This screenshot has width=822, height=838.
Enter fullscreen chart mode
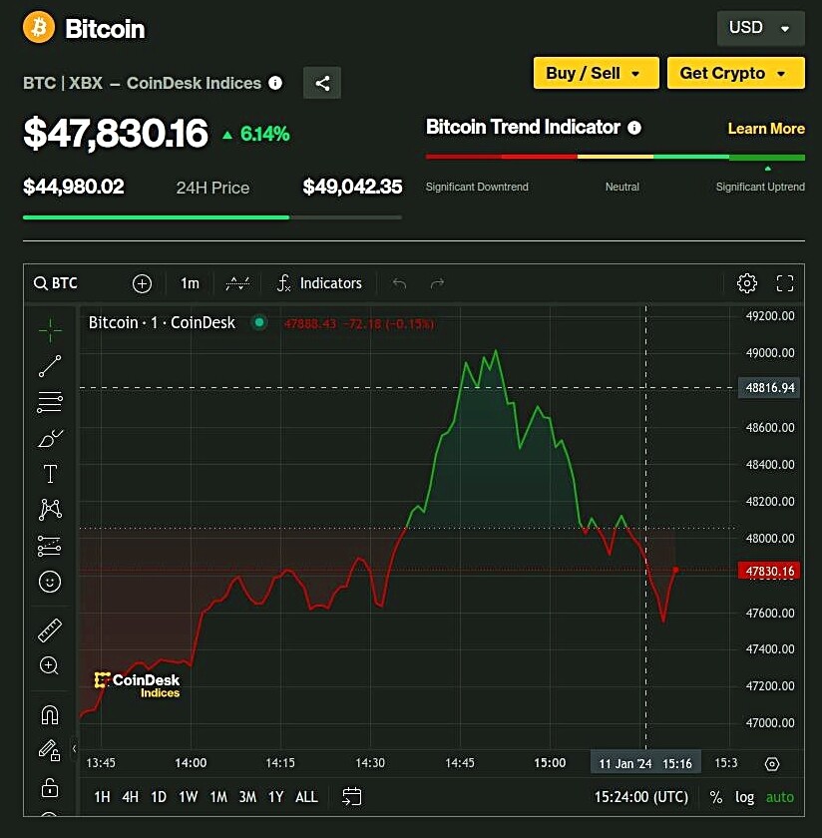[x=784, y=283]
